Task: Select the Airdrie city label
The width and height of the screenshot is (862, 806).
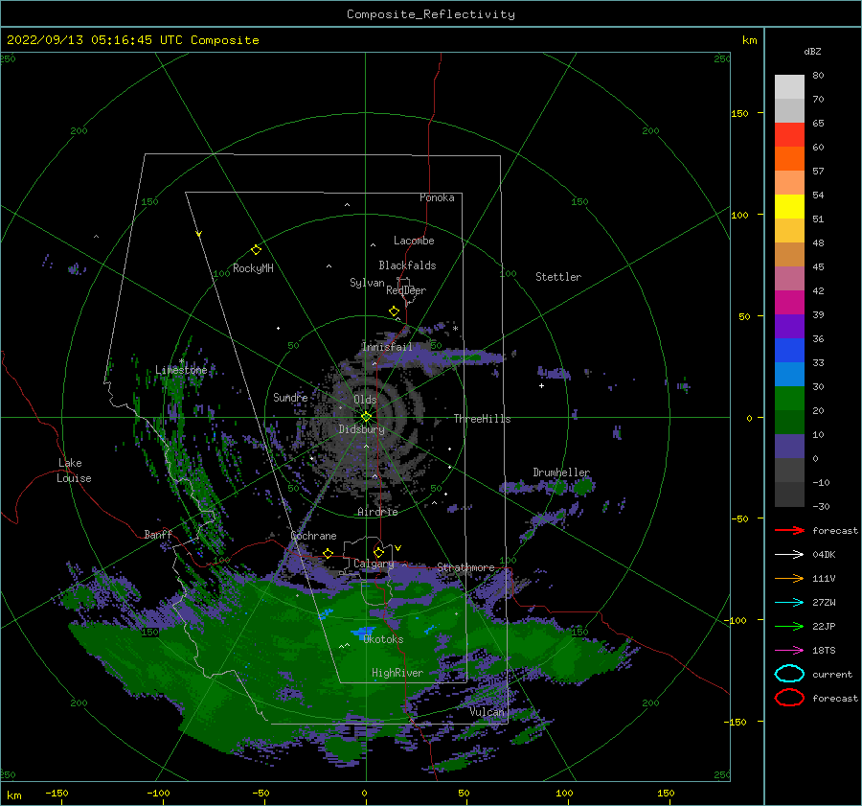Action: click(x=377, y=512)
